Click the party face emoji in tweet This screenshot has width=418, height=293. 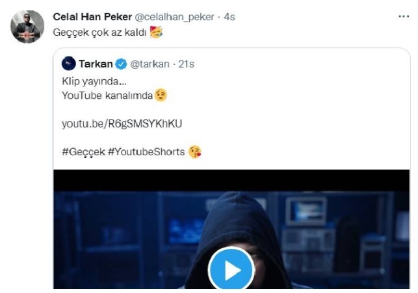[155, 32]
